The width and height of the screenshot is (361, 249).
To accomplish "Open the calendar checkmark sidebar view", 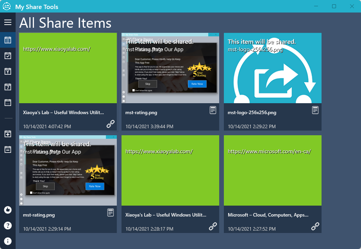I will [8, 56].
